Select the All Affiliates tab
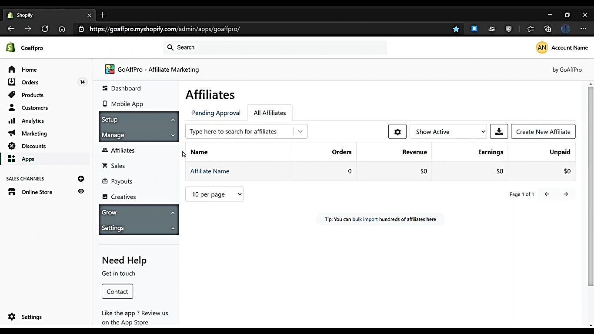This screenshot has height=334, width=594. 270,113
